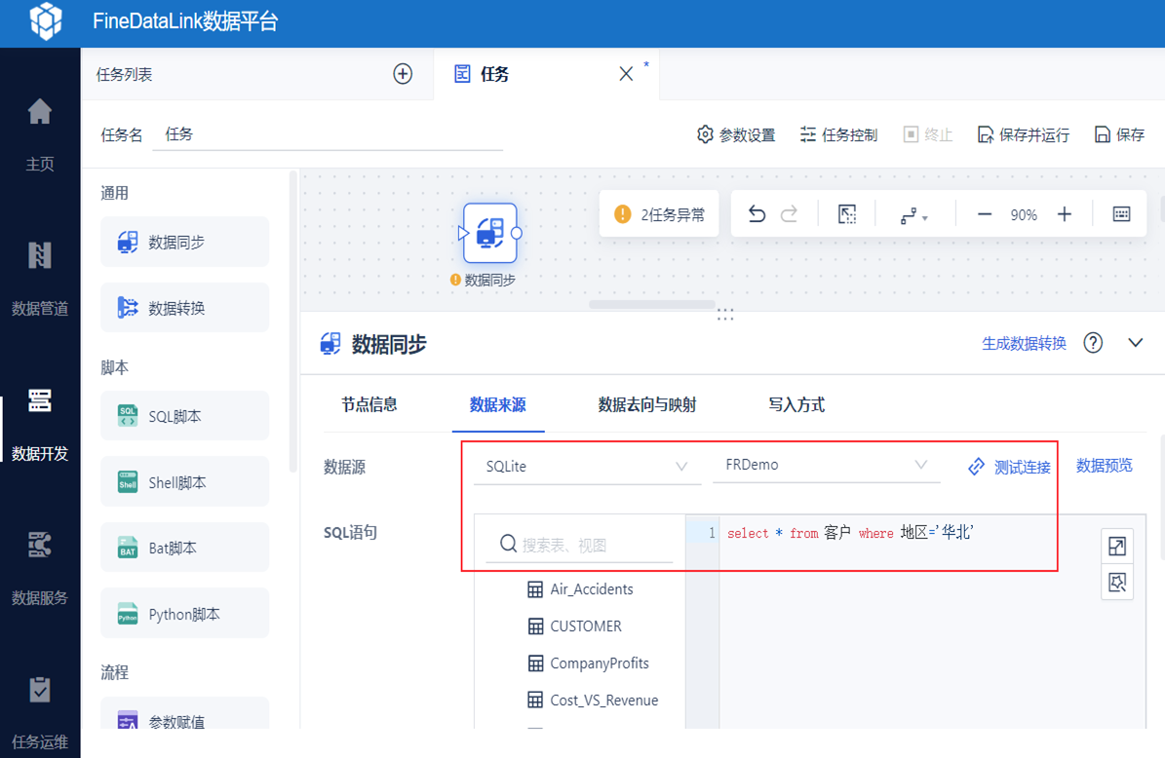This screenshot has width=1165, height=758.
Task: Switch to 写入方式 tab
Action: [x=796, y=404]
